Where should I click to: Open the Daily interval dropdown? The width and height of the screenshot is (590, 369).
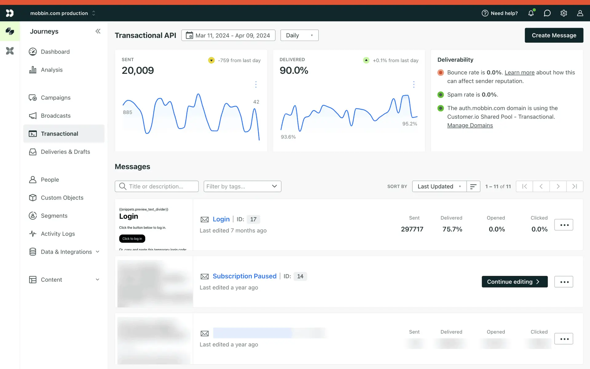pyautogui.click(x=299, y=35)
